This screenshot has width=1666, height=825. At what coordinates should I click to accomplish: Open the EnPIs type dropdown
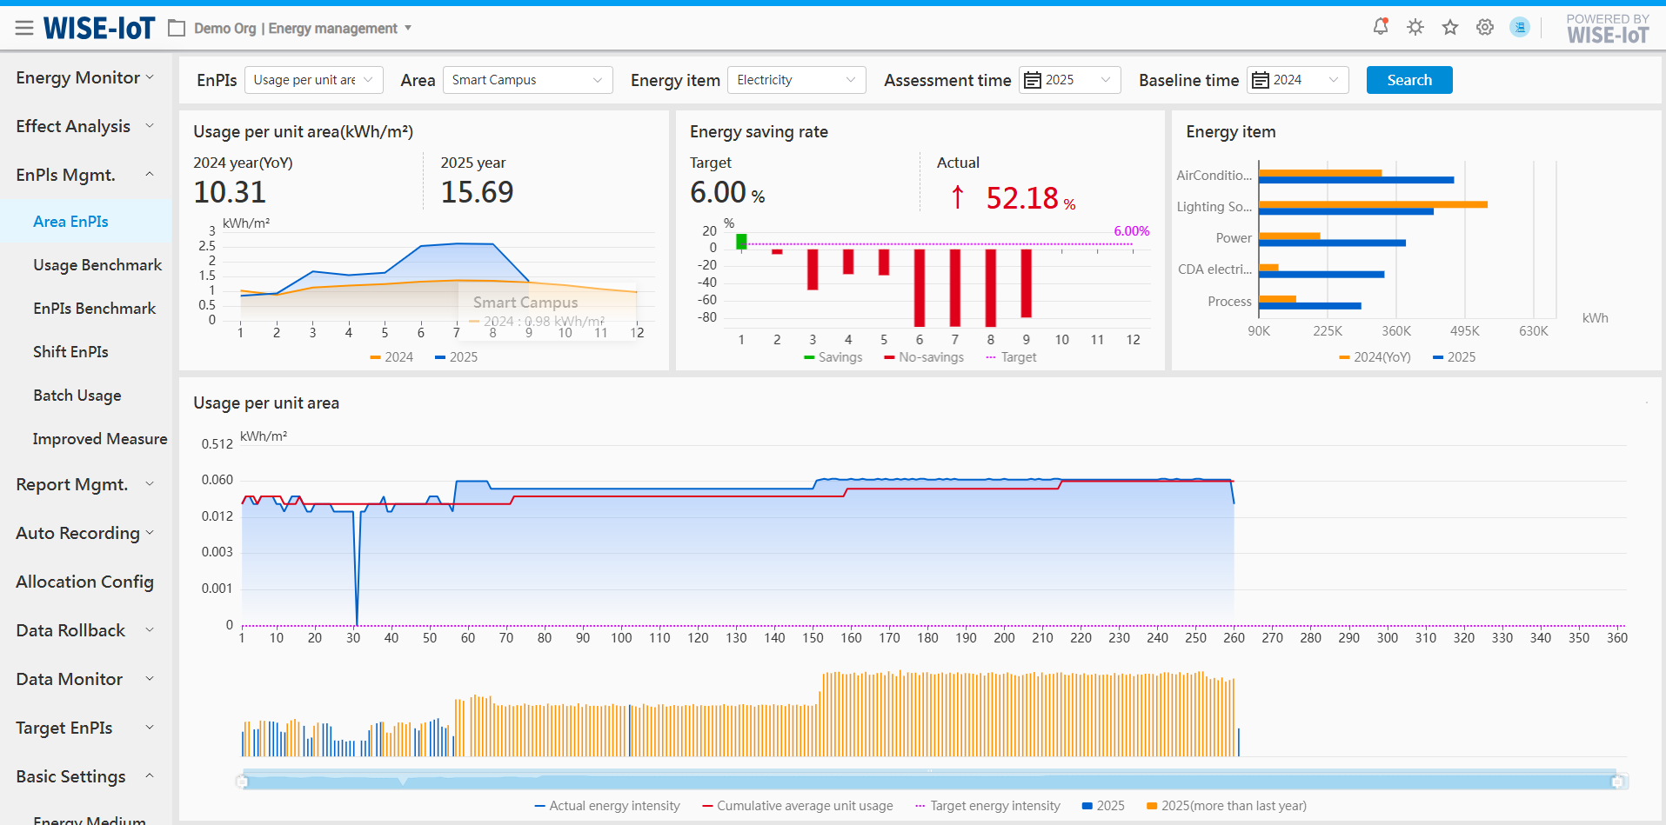click(x=313, y=80)
